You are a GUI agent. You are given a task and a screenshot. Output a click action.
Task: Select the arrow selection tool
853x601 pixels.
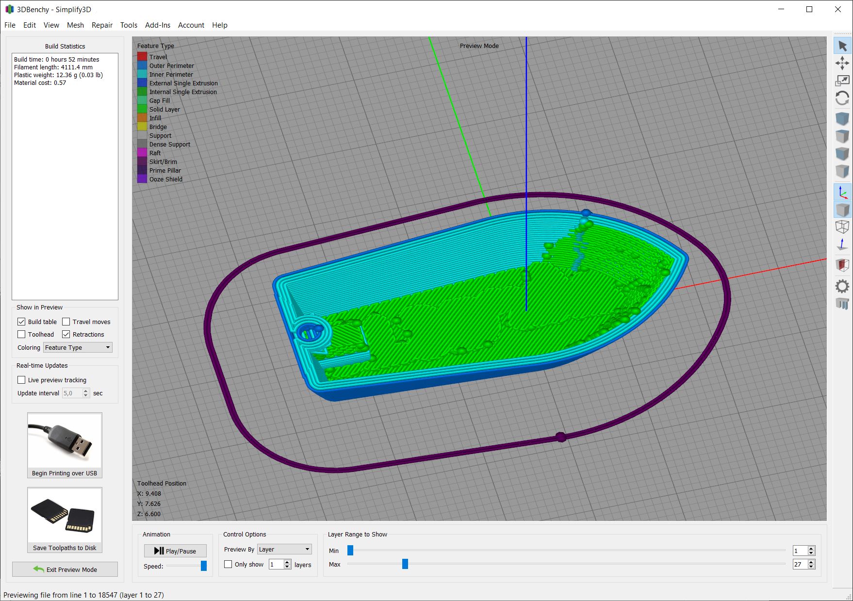(x=842, y=46)
